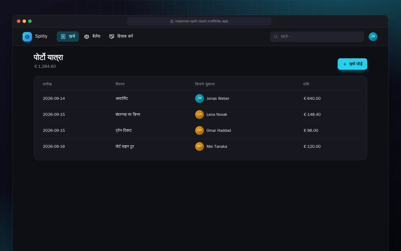This screenshot has width=401, height=251.
Task: Click the receipt icon in the ख़र्च tab
Action: click(63, 37)
